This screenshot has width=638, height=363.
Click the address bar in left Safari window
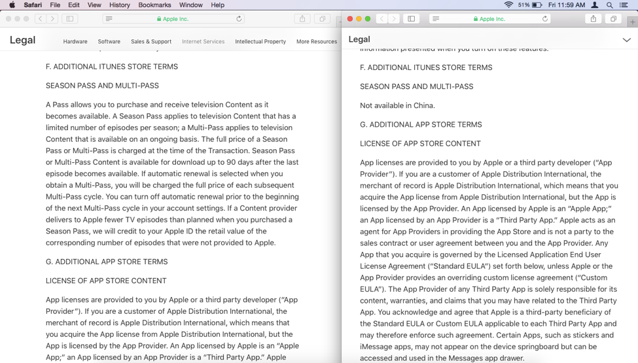(x=174, y=19)
